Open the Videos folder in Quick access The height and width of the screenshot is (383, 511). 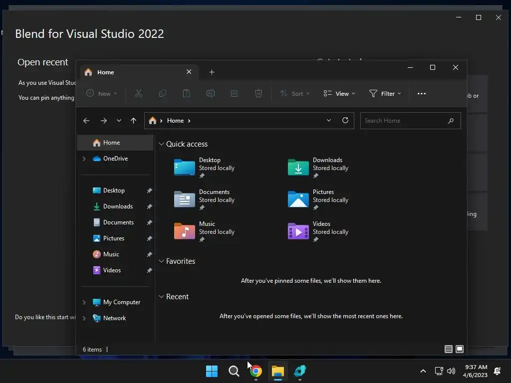[x=318, y=231]
